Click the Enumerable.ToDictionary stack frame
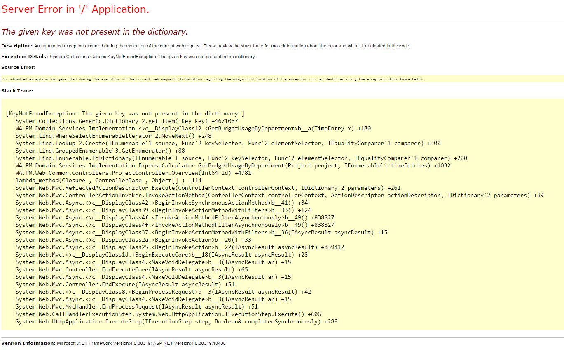Screen dimensions: 564x363 (x=241, y=158)
